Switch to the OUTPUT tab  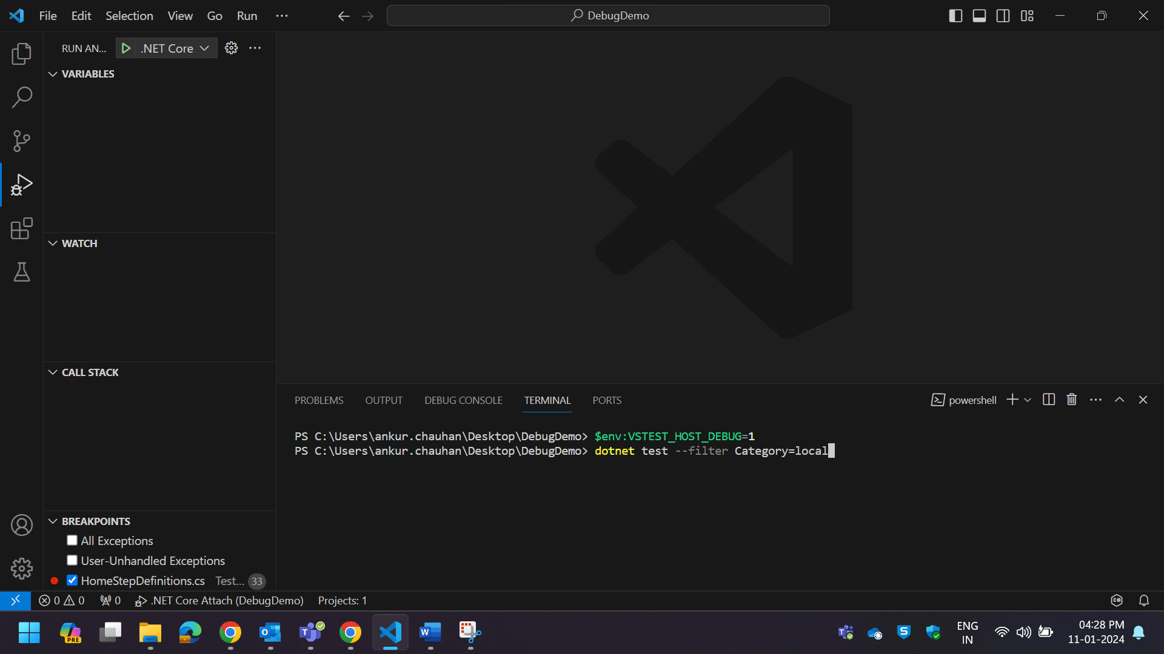[384, 400]
